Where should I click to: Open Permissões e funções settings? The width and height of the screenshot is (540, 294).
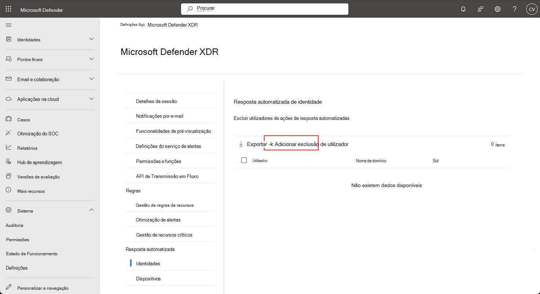coord(159,161)
